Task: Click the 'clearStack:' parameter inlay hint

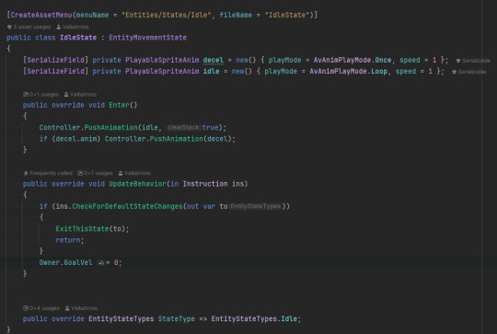Action: point(184,127)
